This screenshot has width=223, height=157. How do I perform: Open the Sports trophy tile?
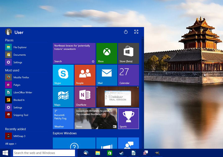tap(129, 119)
